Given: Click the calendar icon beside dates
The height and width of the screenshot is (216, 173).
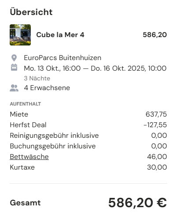Looking at the screenshot, I should [x=14, y=68].
